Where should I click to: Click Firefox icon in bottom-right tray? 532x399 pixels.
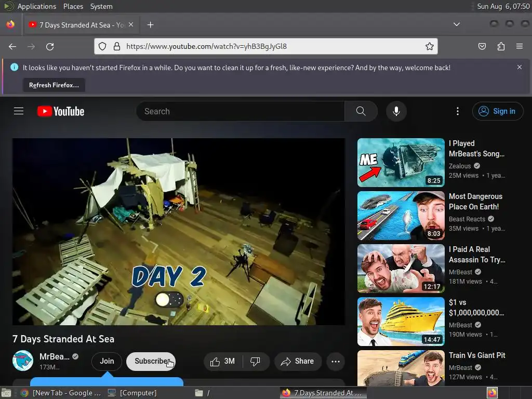492,393
